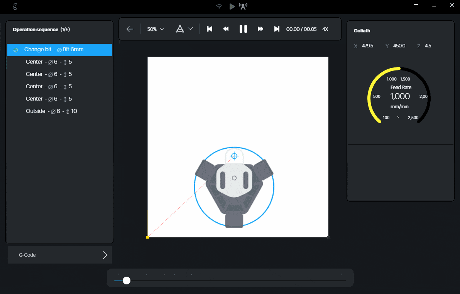
Task: Click the timeline slider handle
Action: point(127,281)
